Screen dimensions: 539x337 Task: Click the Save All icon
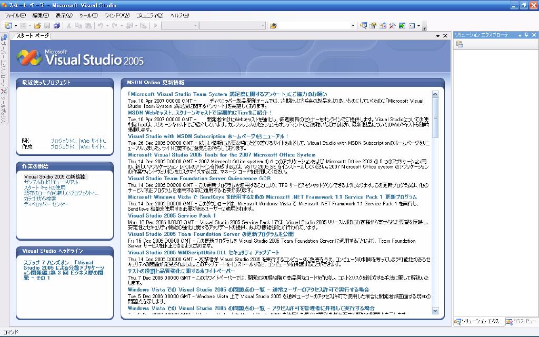tap(57, 26)
